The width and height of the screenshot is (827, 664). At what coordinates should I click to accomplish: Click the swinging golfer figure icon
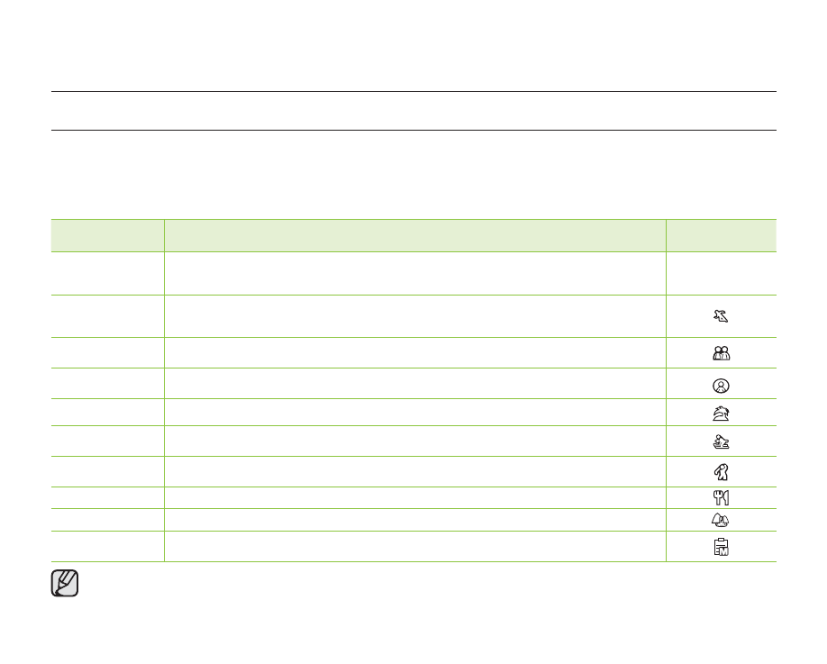[720, 471]
